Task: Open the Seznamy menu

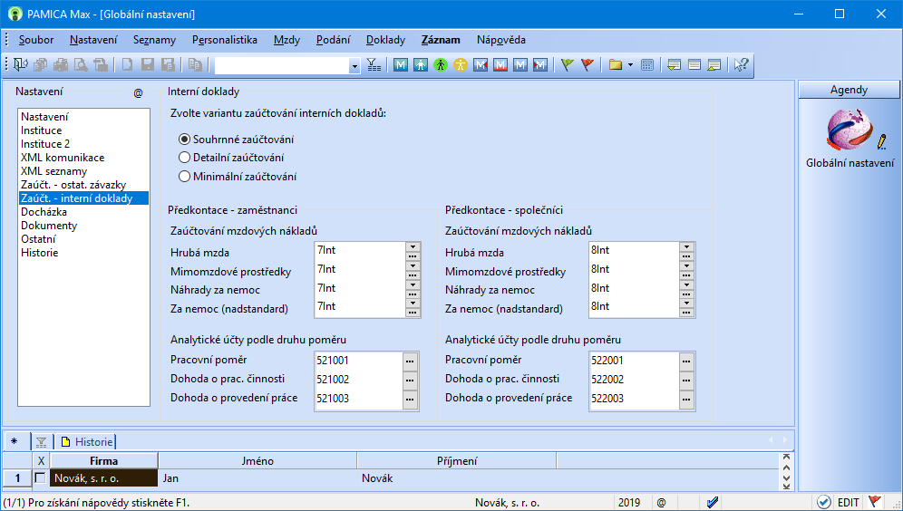Action: [154, 40]
